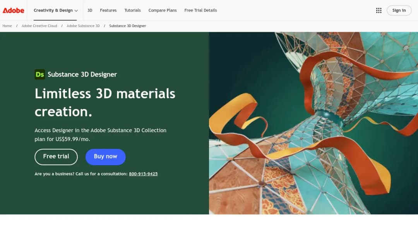418x235 pixels.
Task: Expand the Creativity & Design dropdown
Action: pos(56,10)
